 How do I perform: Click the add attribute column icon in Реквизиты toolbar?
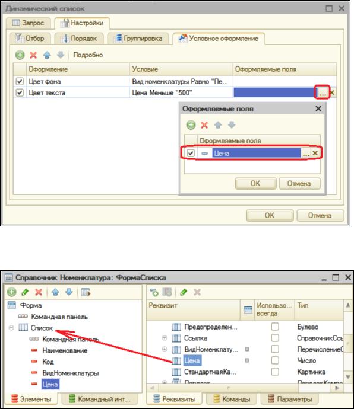tap(167, 292)
